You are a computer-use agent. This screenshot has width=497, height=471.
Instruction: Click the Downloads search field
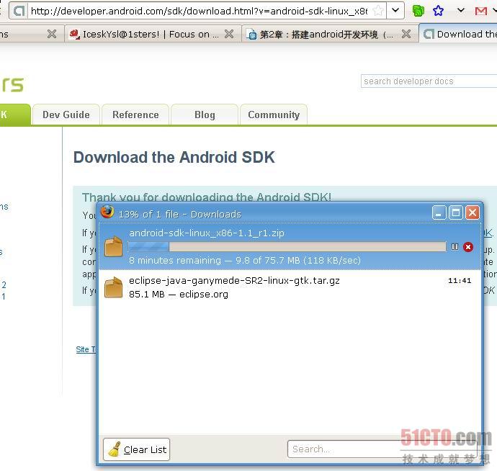coord(382,449)
